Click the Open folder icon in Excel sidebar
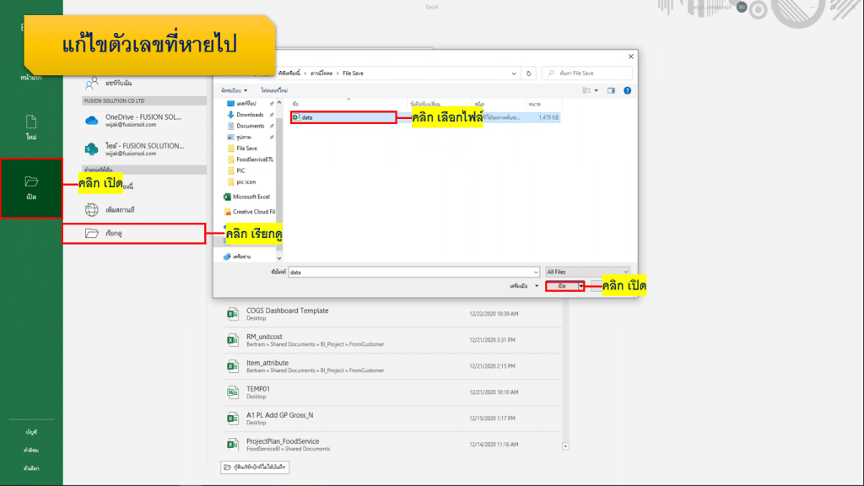Screen dimensions: 864x486 pyautogui.click(x=31, y=181)
